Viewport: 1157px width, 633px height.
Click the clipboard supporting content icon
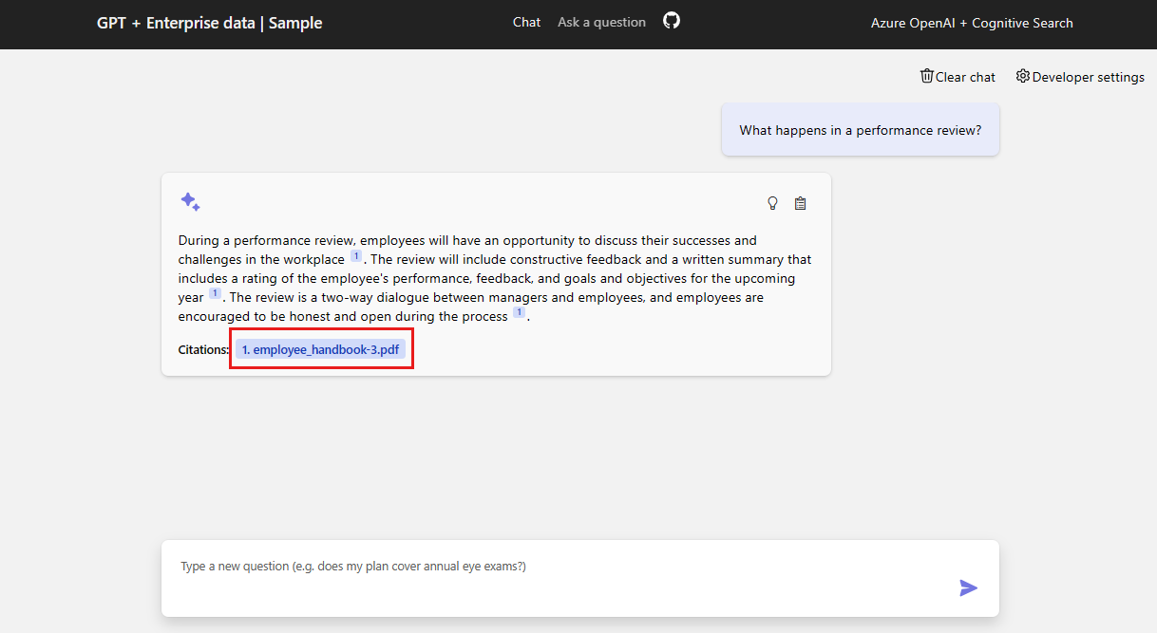pos(800,203)
